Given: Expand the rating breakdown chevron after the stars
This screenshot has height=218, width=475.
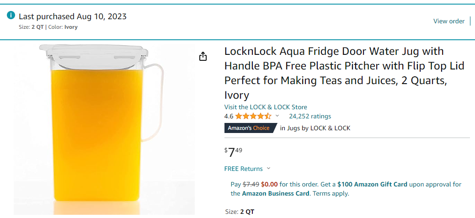Looking at the screenshot, I should (277, 116).
